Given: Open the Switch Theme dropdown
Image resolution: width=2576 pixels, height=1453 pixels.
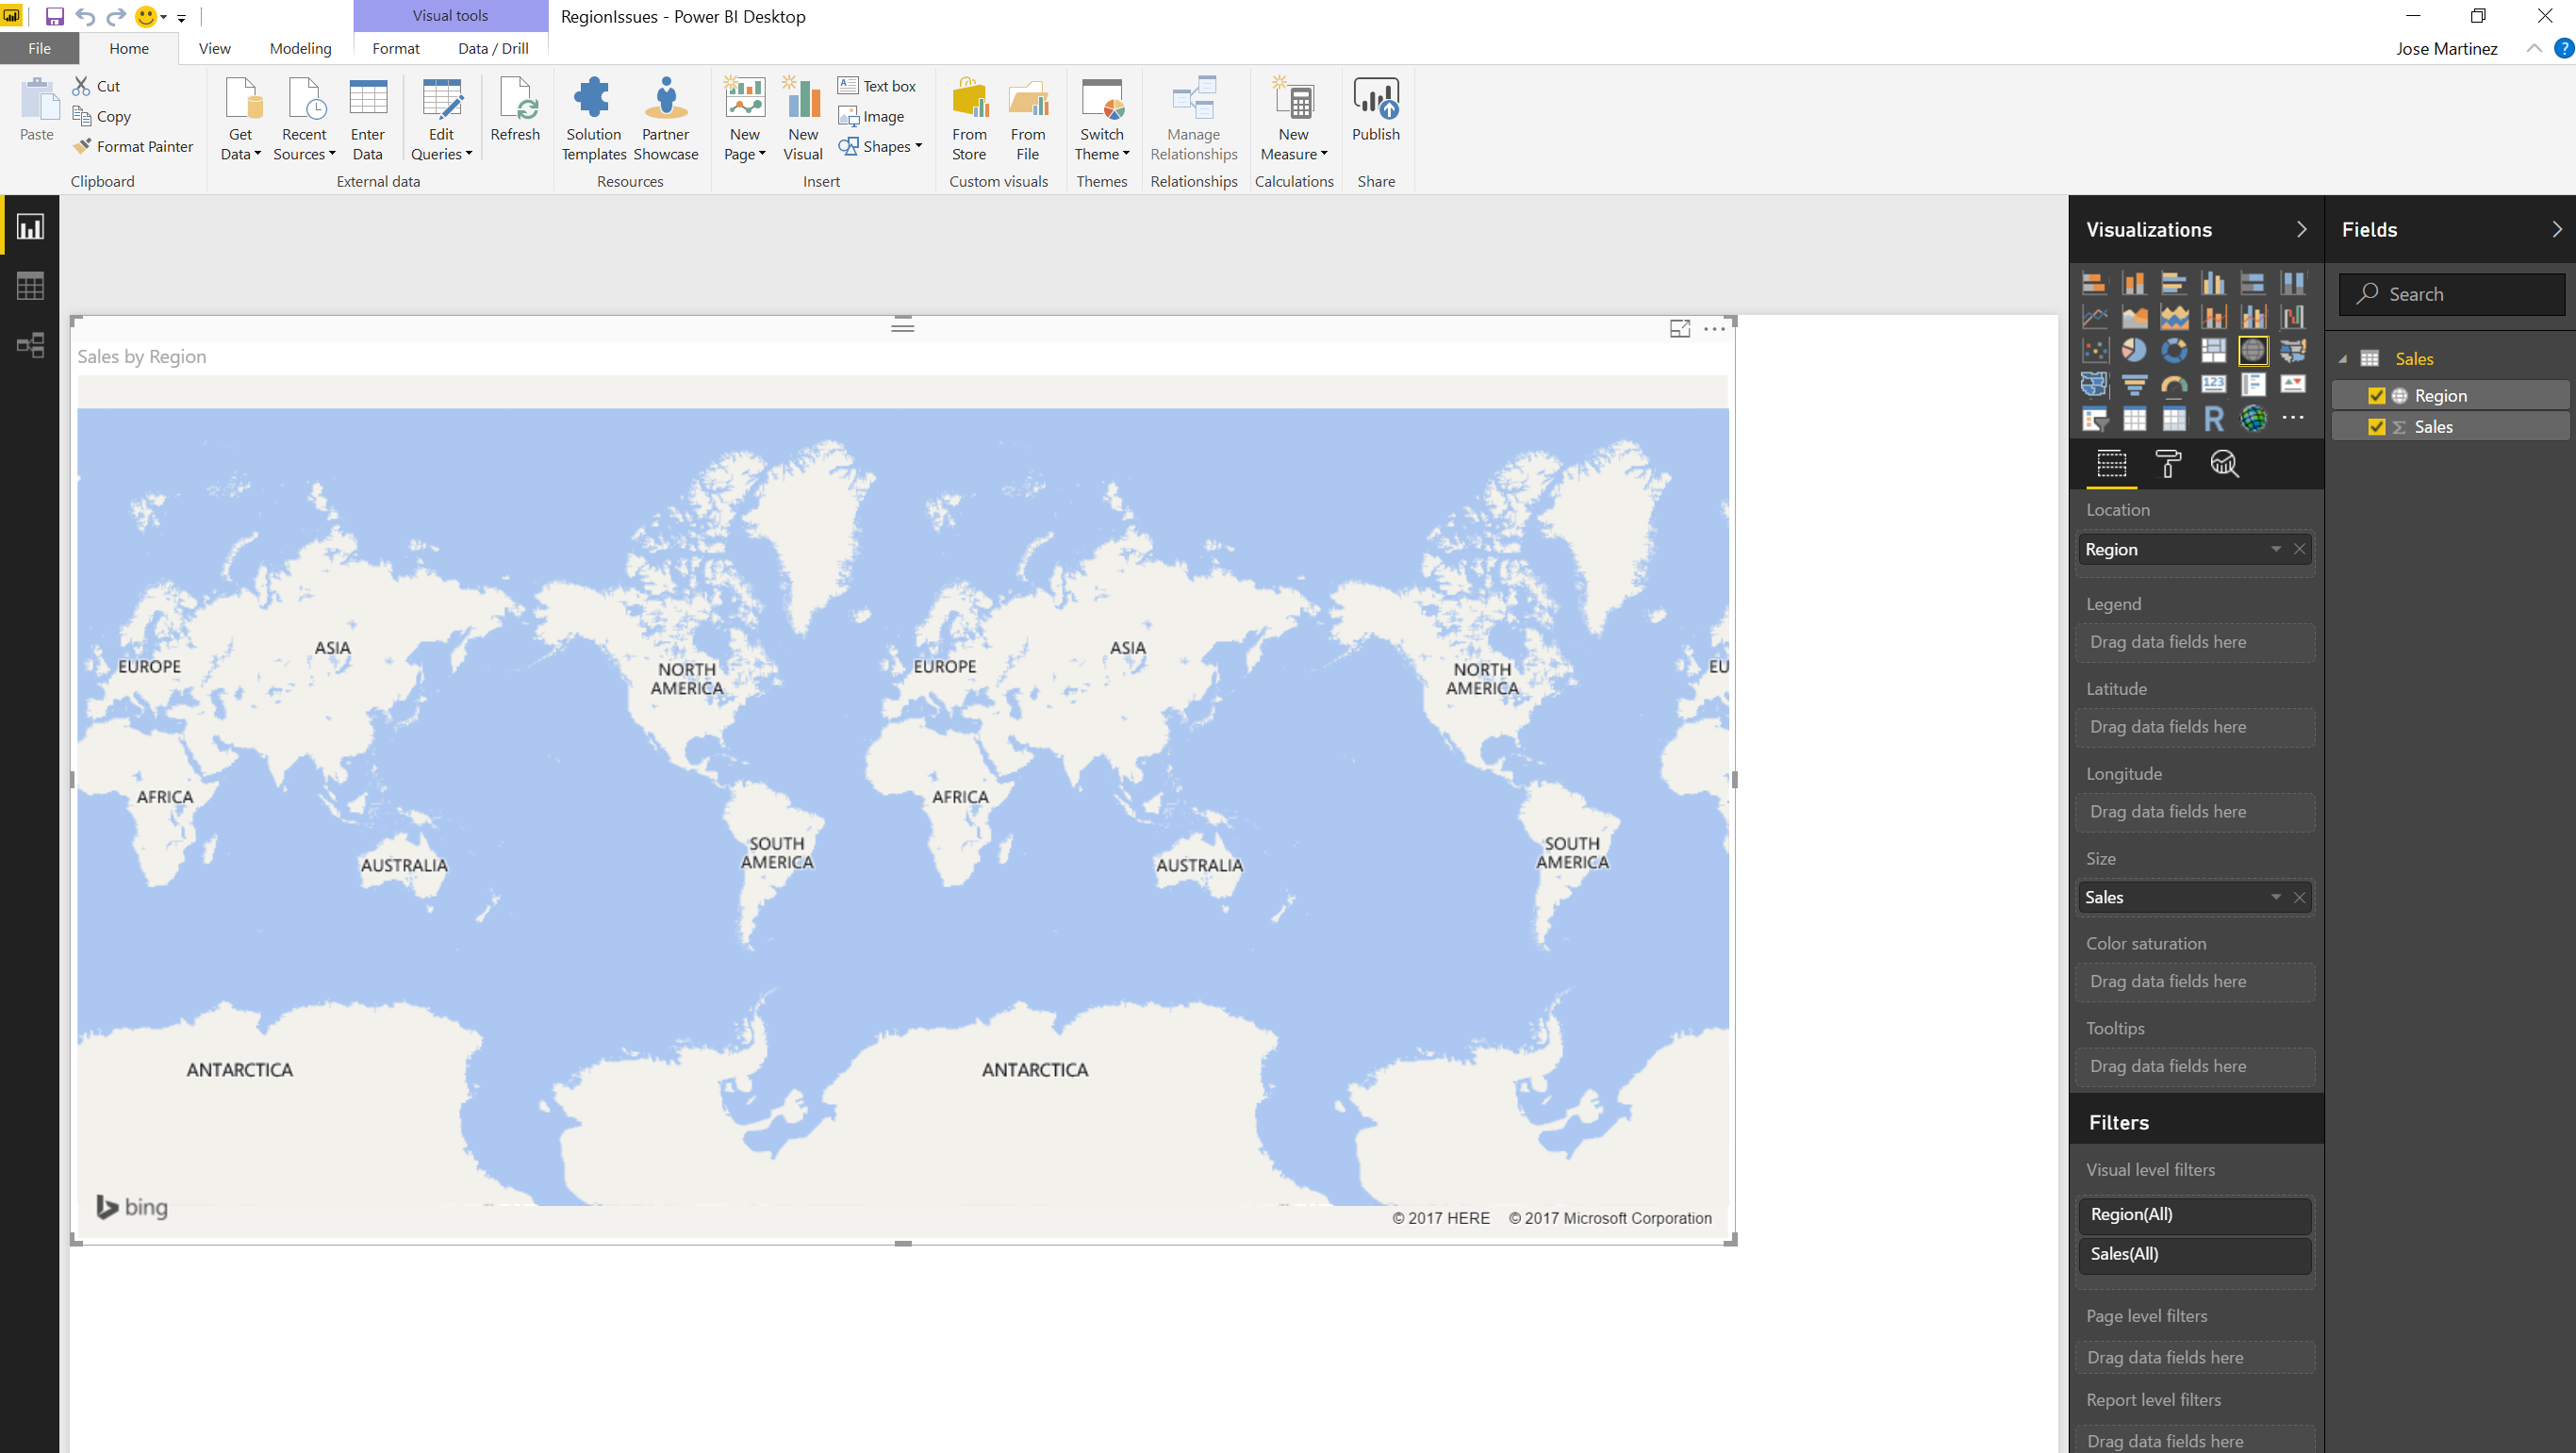Looking at the screenshot, I should tap(1102, 118).
